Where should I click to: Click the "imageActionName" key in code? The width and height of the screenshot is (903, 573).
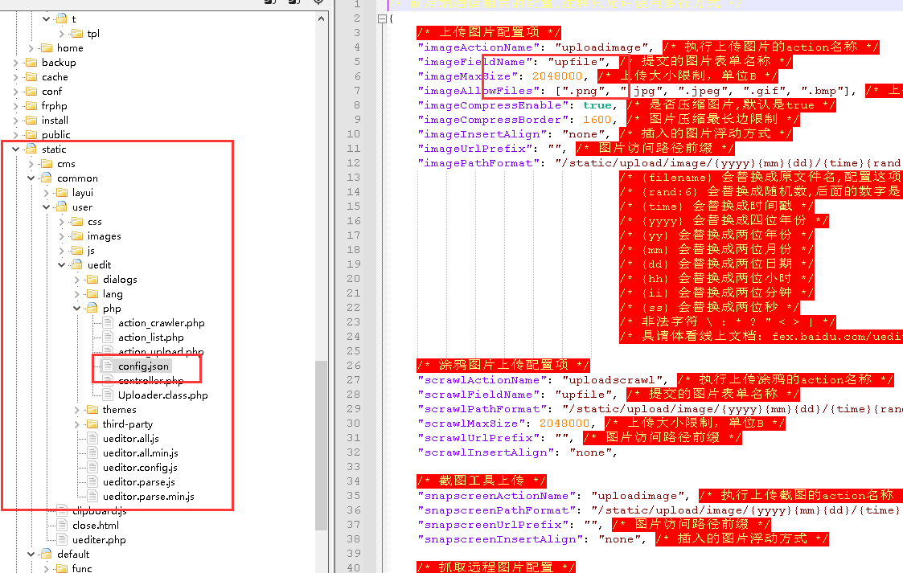click(x=478, y=47)
